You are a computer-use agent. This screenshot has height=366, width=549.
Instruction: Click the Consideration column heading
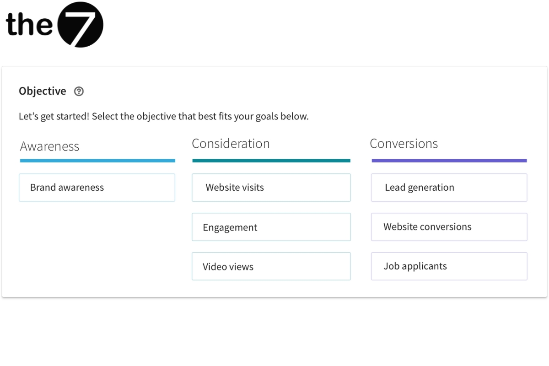click(x=231, y=144)
